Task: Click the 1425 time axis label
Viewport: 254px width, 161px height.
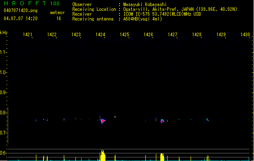Action: point(124,35)
